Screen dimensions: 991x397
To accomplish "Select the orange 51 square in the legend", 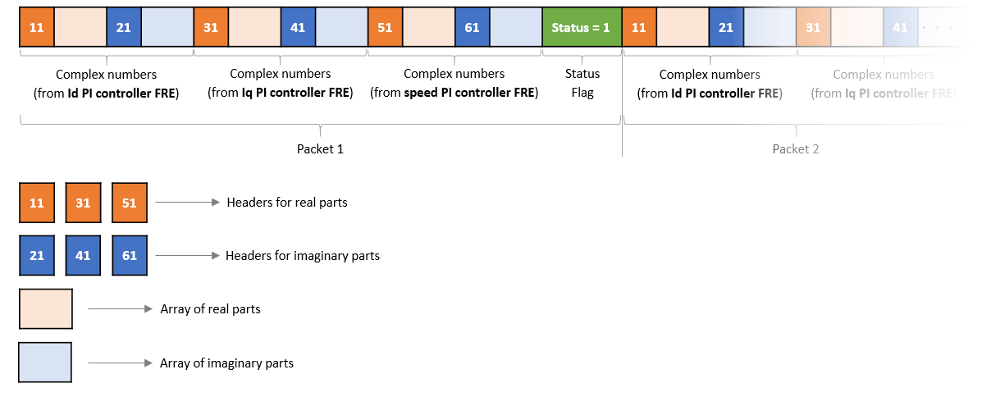I will point(129,203).
